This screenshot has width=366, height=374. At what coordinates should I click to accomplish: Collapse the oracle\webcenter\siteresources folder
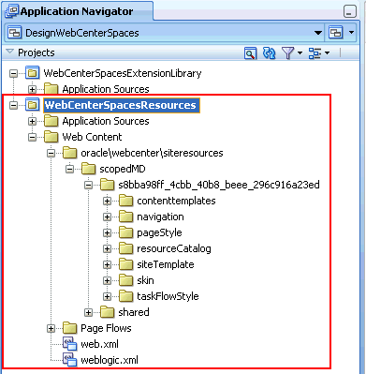(x=51, y=153)
